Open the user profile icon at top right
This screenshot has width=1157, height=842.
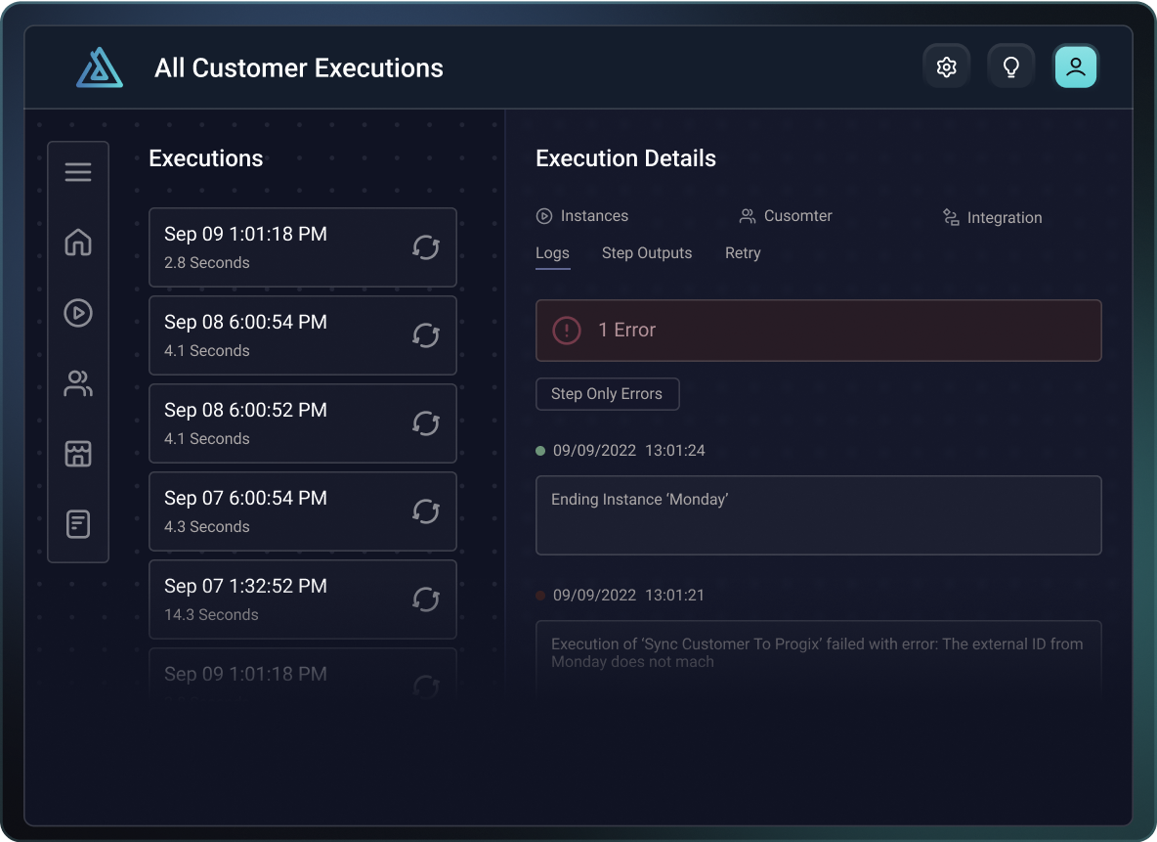1075,66
